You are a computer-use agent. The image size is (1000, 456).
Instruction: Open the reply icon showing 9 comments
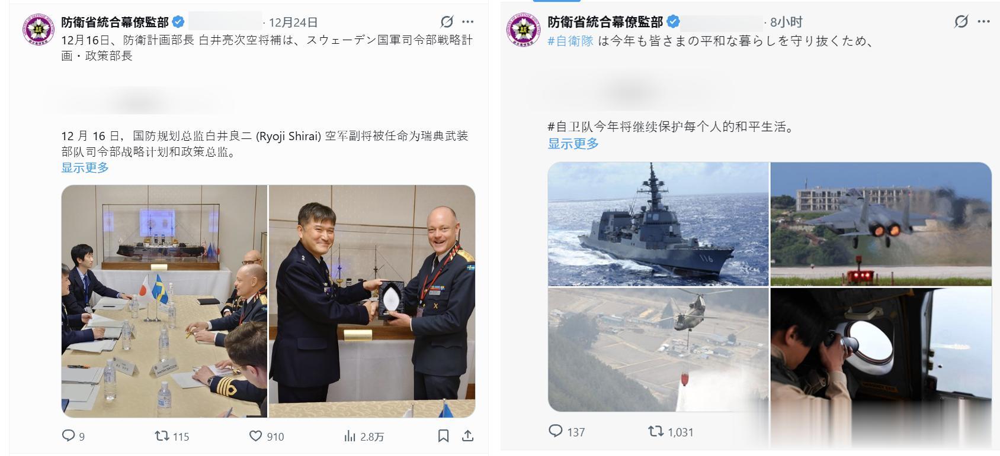point(69,436)
